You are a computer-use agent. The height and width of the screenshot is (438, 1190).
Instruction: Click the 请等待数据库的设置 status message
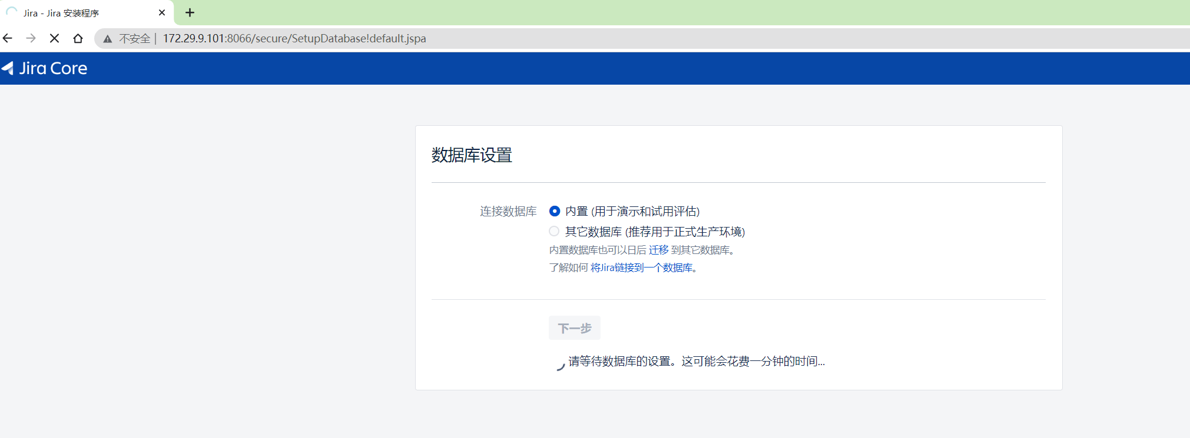click(697, 361)
